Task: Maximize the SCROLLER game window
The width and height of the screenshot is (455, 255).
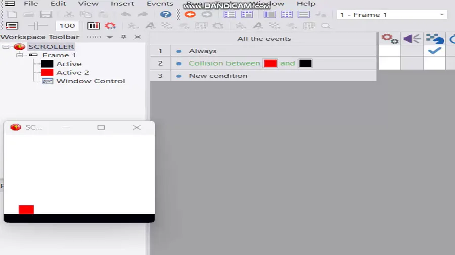Action: click(x=101, y=127)
